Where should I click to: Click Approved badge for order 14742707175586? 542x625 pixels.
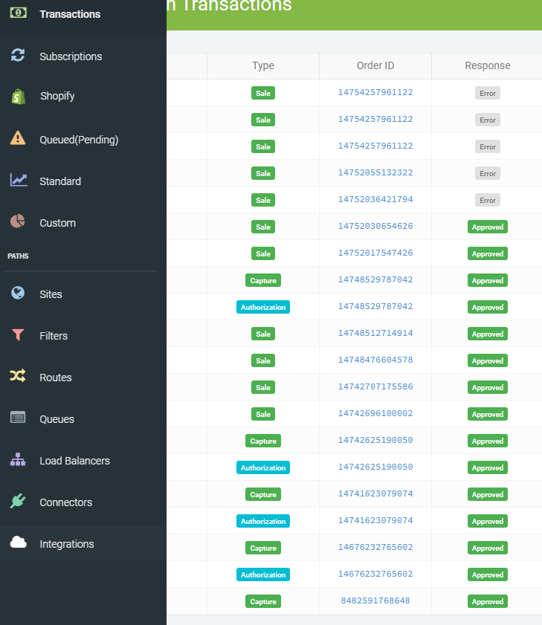click(488, 387)
